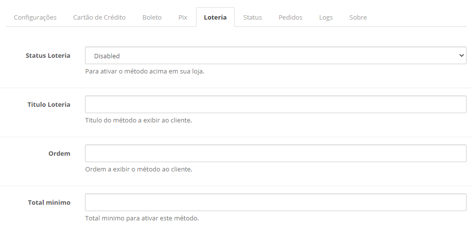Image resolution: width=472 pixels, height=240 pixels.
Task: Focus the Titulo Loteria text field
Action: coord(275,104)
